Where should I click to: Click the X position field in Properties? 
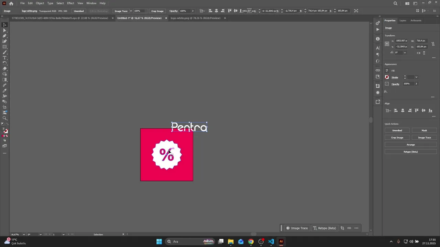(x=401, y=41)
